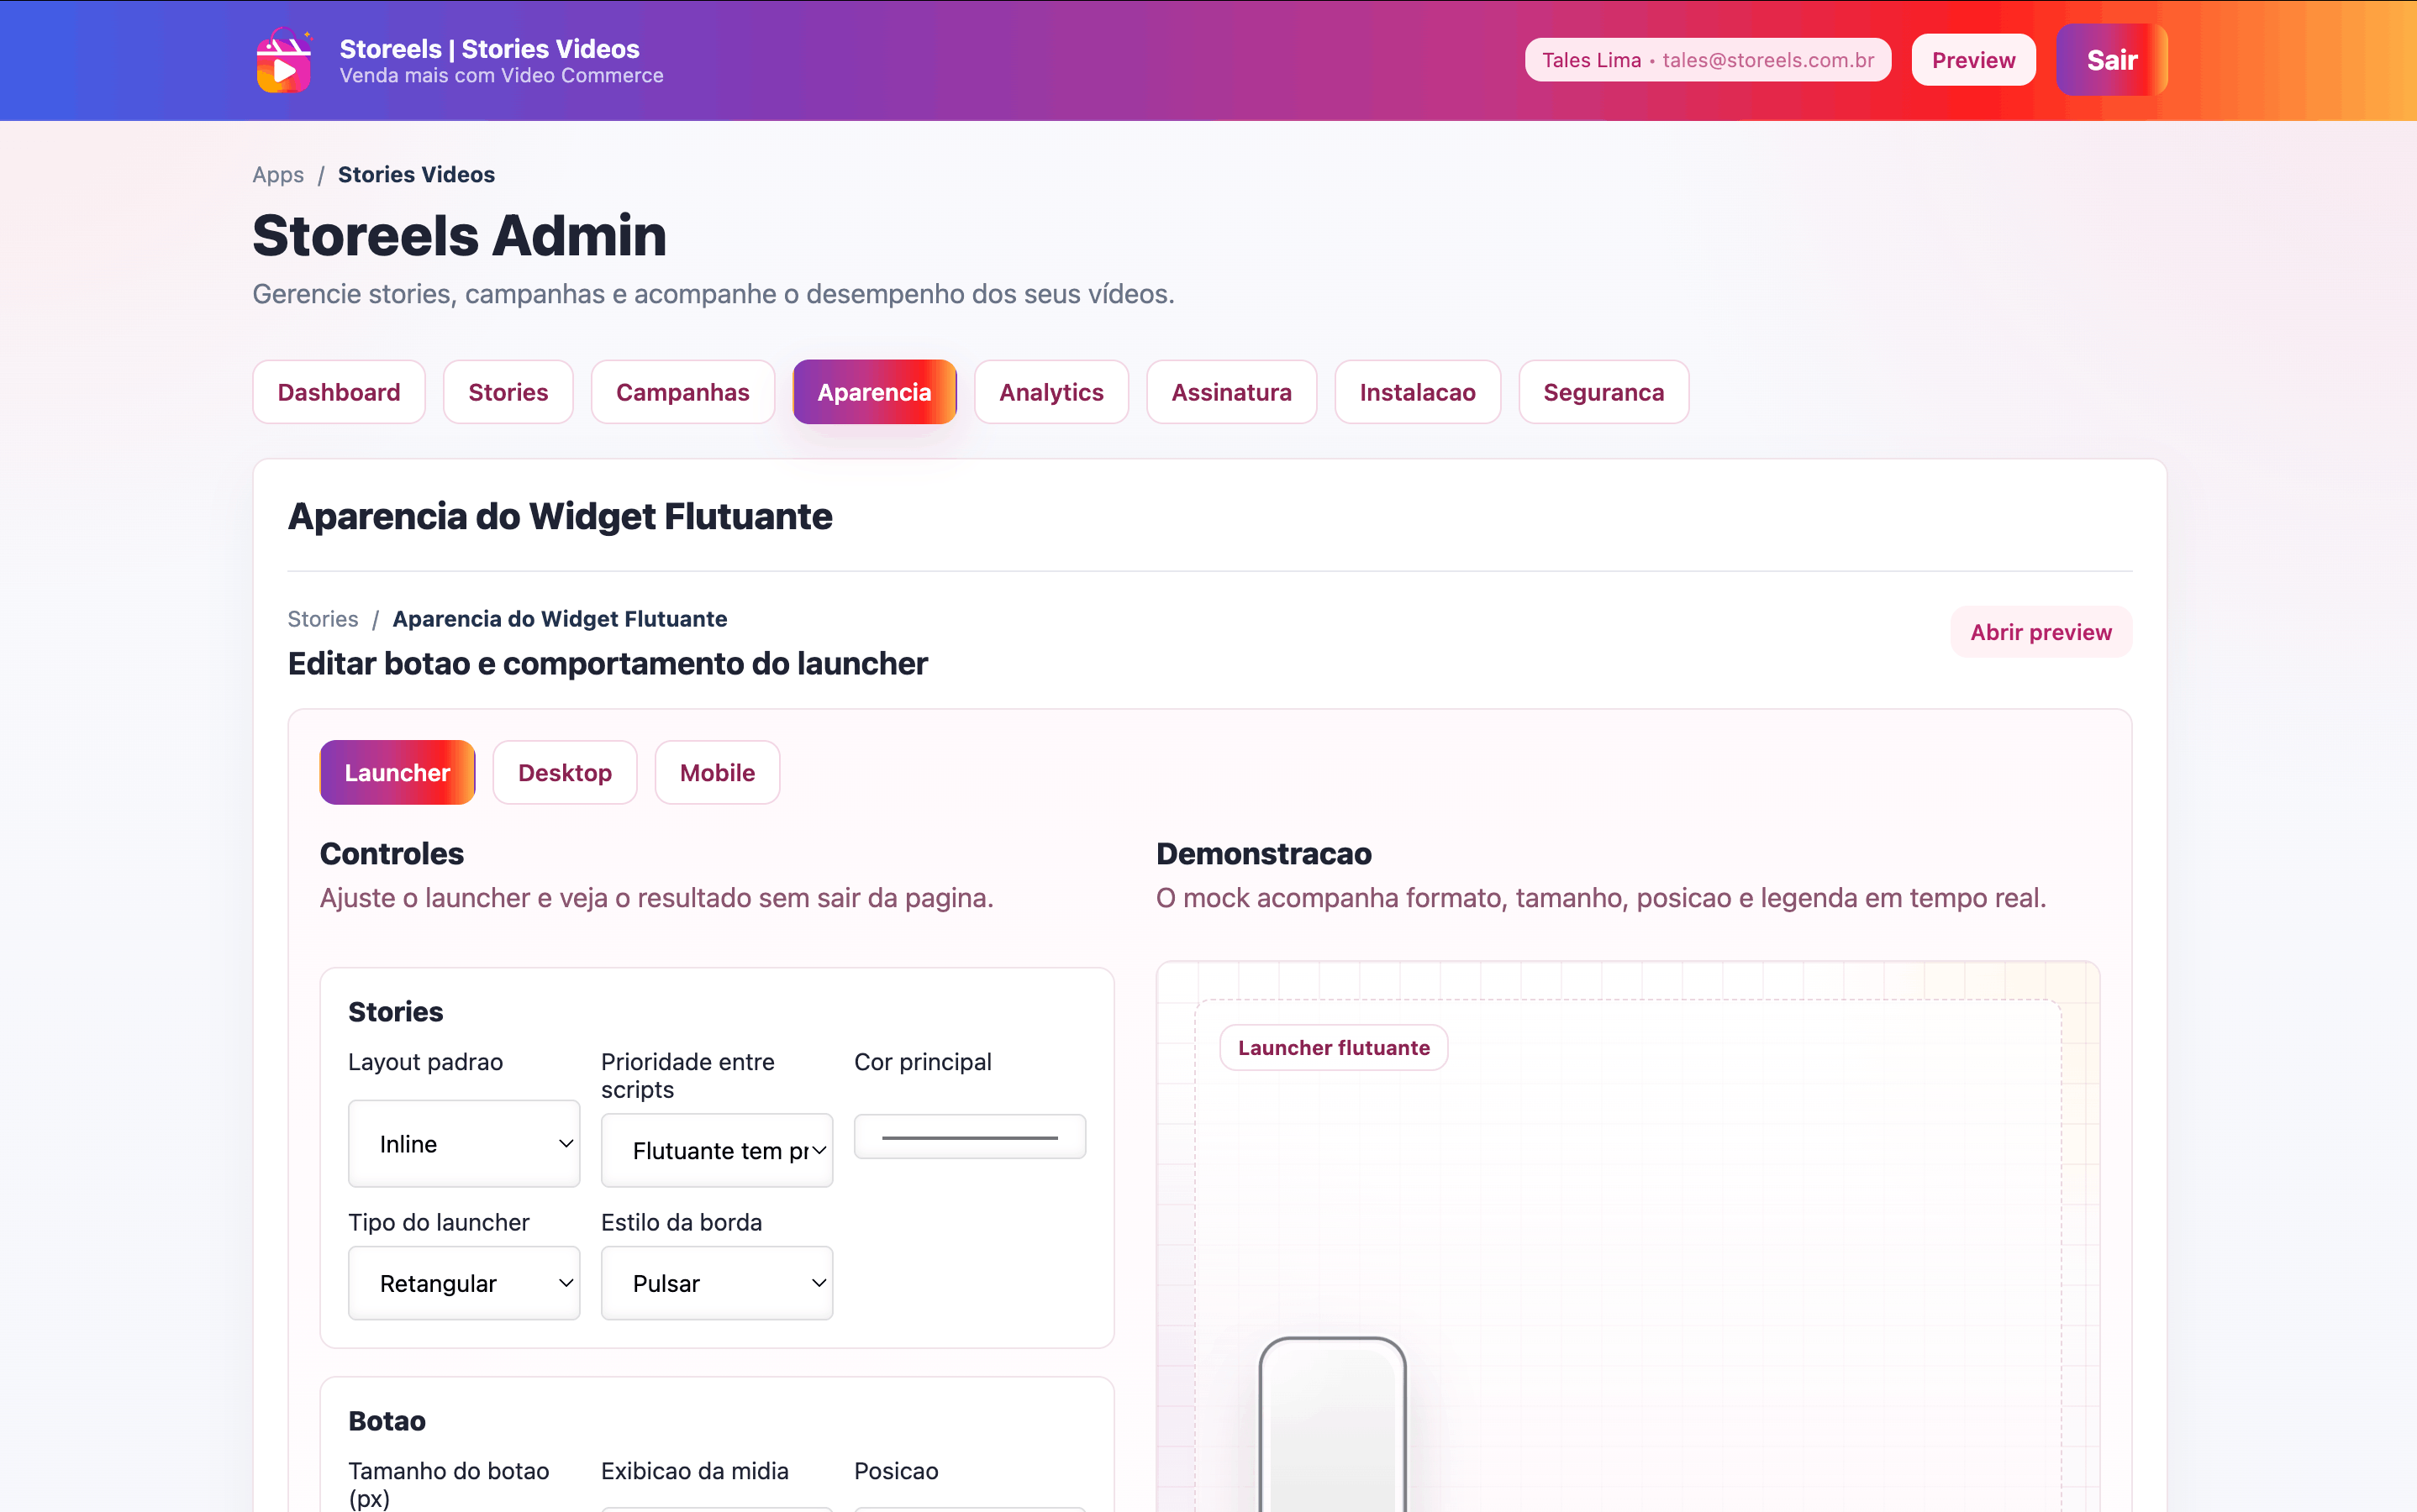Open the Analytics tab
The width and height of the screenshot is (2417, 1512).
point(1051,392)
